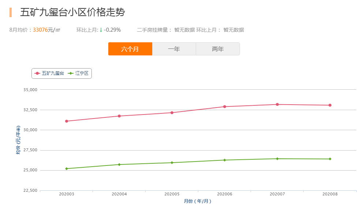The image size is (360, 206).
Task: Switch to the 一年 tab
Action: pos(174,49)
